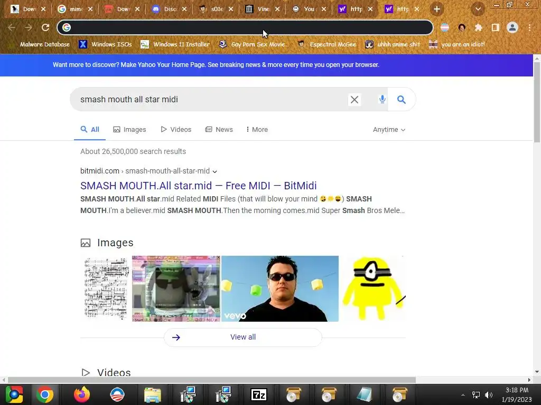The width and height of the screenshot is (541, 405).
Task: Expand the More search options menu
Action: click(x=257, y=130)
